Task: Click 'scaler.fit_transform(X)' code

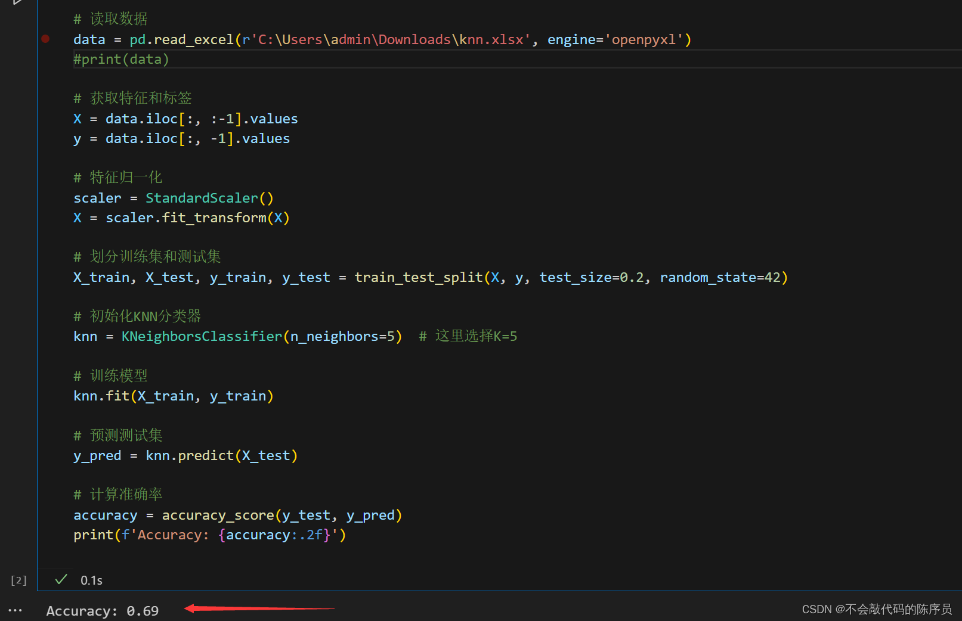Action: (x=197, y=218)
